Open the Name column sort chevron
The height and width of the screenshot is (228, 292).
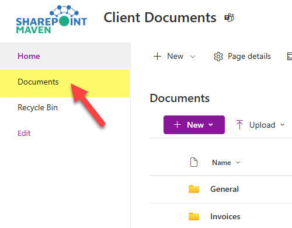click(x=238, y=163)
